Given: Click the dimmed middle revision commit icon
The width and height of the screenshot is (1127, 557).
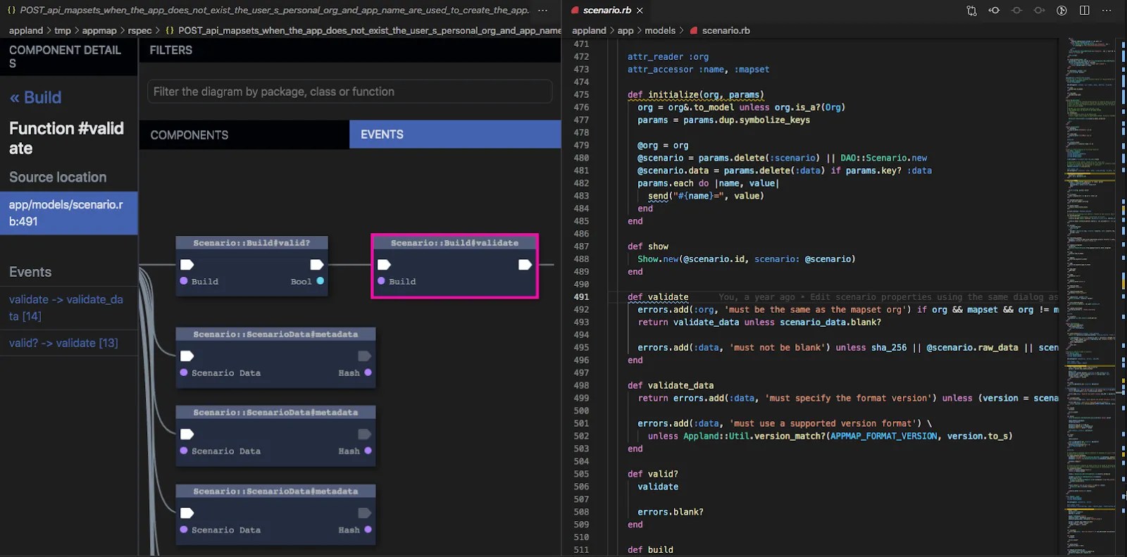Looking at the screenshot, I should pos(1016,11).
